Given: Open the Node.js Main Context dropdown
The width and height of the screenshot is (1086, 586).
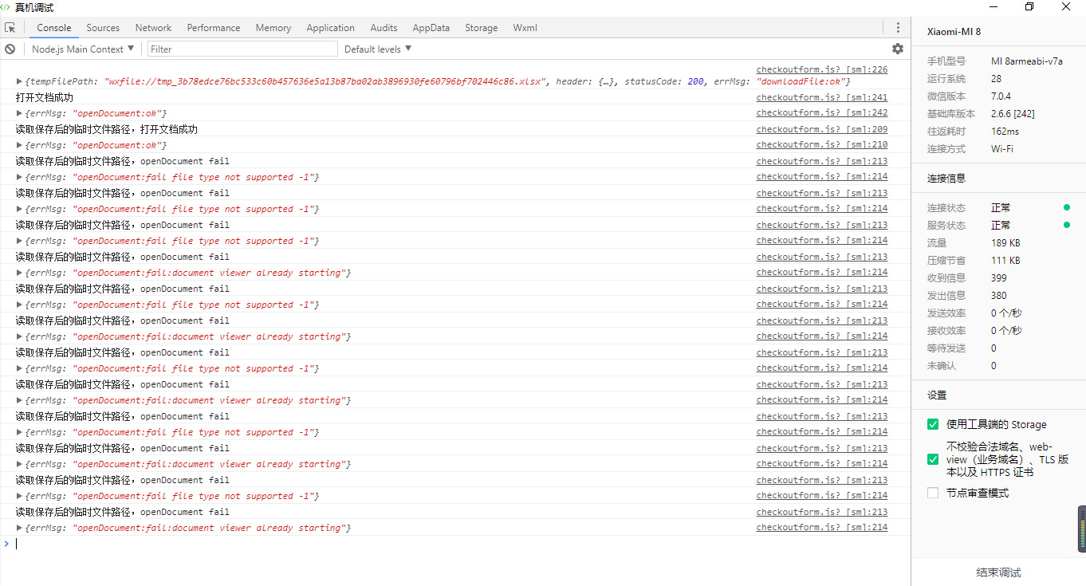Looking at the screenshot, I should pyautogui.click(x=83, y=49).
